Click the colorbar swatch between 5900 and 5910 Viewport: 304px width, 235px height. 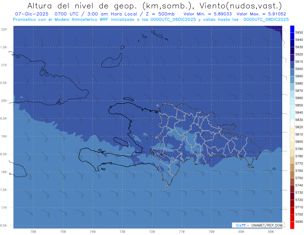click(292, 65)
